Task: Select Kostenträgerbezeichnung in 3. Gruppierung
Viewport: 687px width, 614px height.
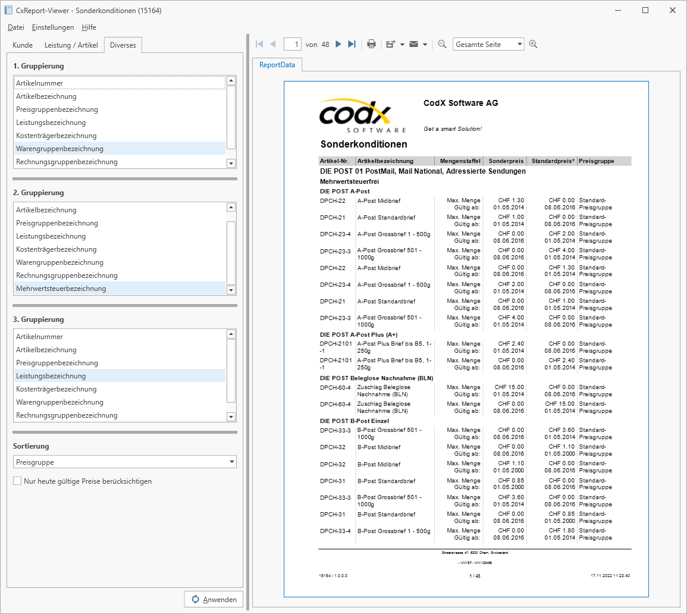Action: [120, 389]
